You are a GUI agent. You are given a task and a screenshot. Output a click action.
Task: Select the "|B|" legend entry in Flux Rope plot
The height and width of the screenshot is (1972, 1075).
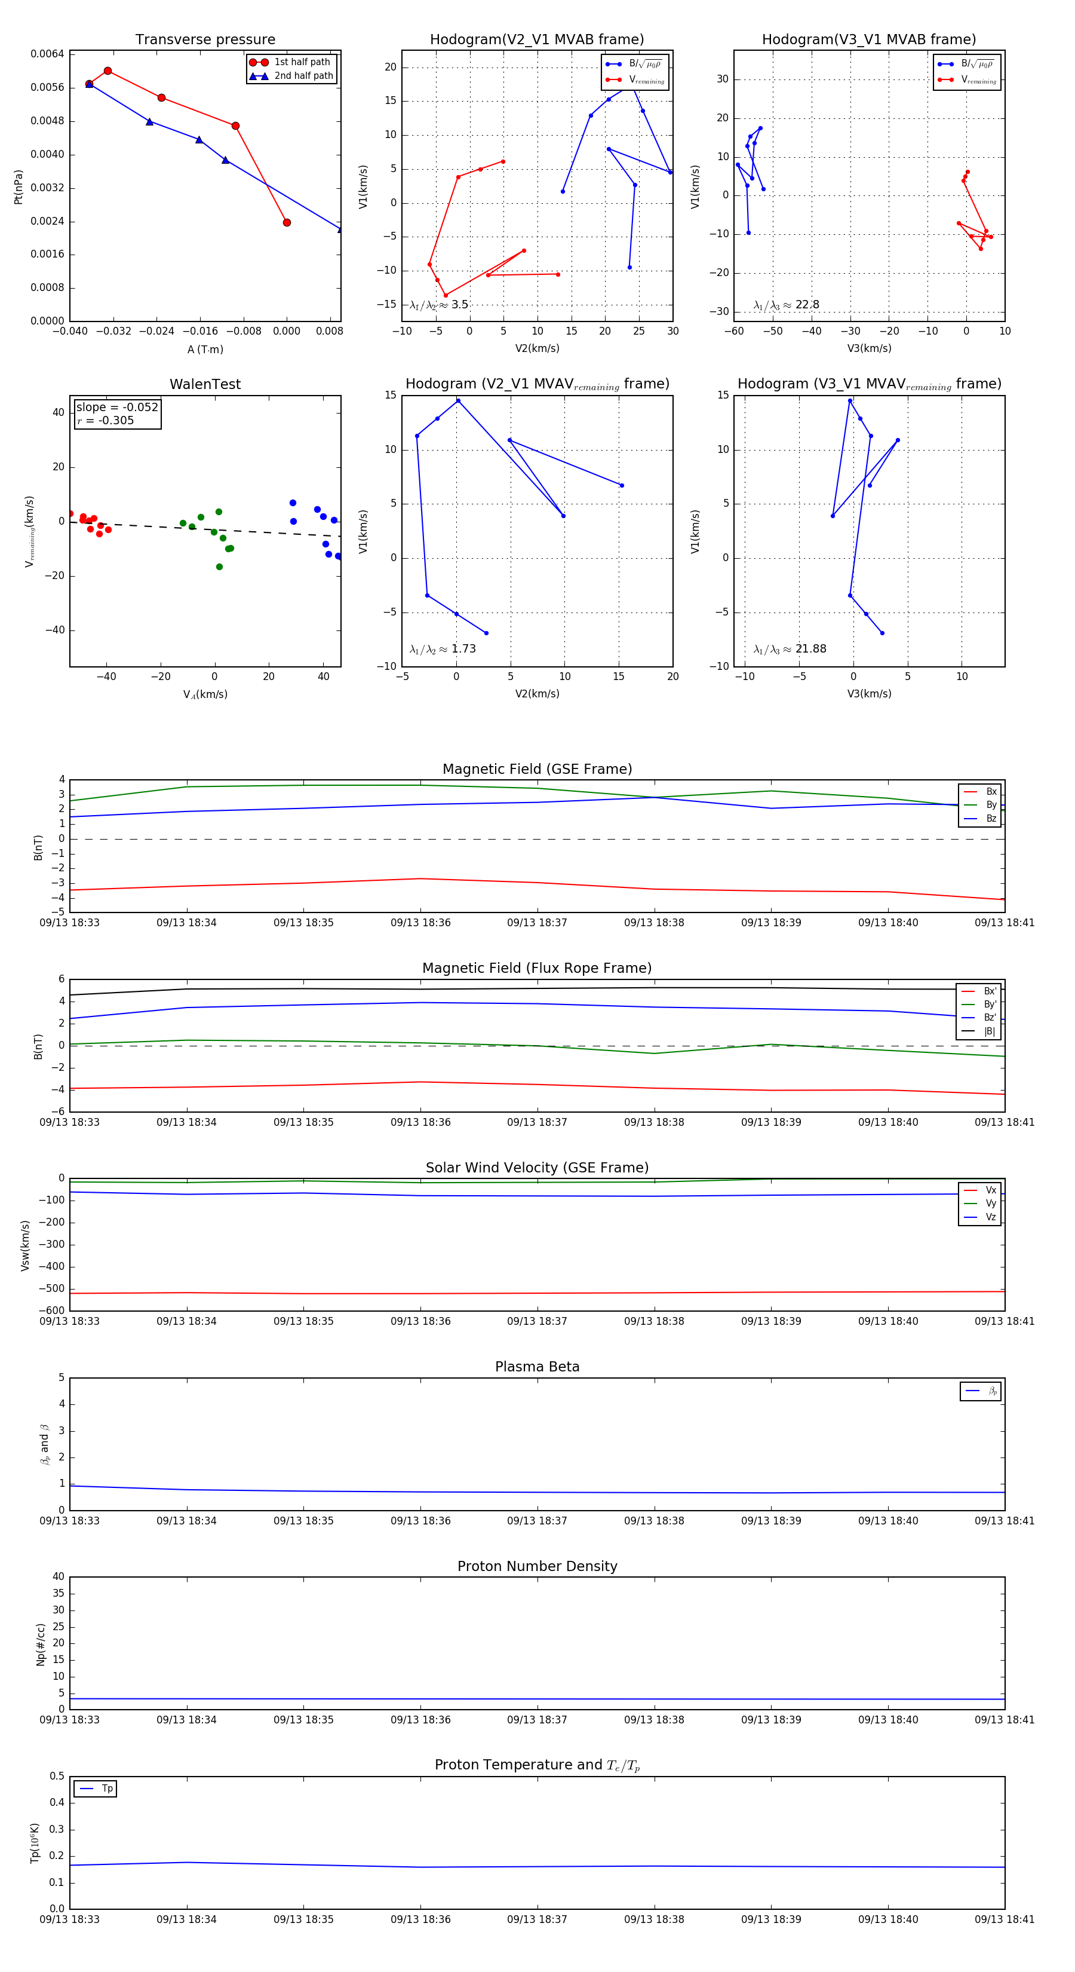click(x=979, y=1031)
